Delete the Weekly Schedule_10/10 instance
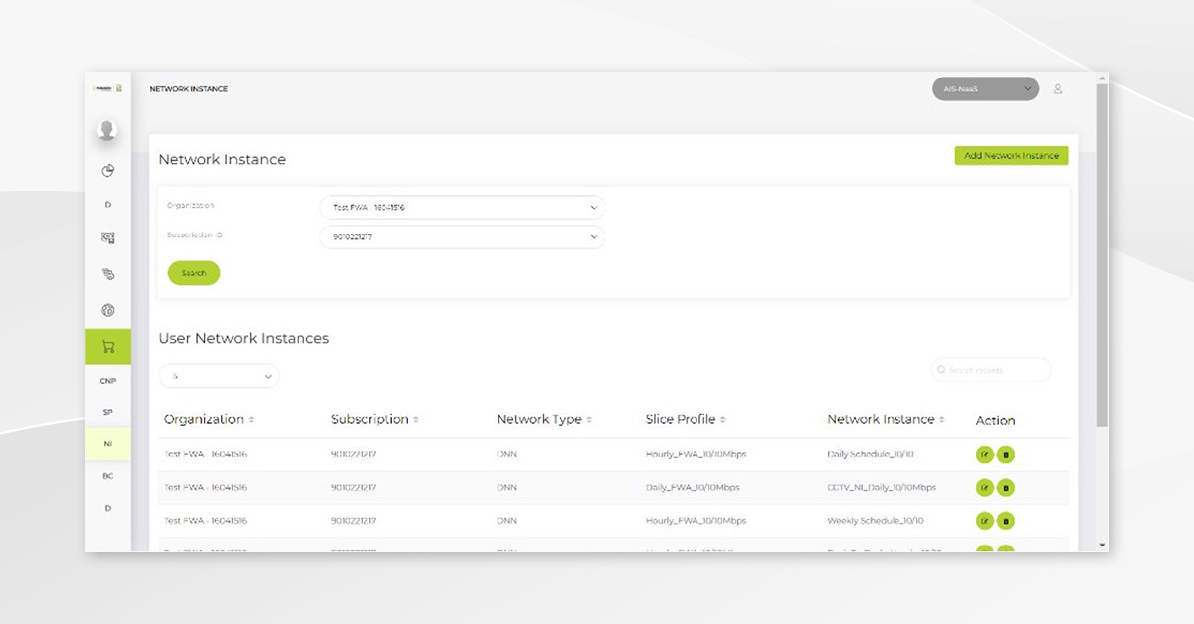This screenshot has height=624, width=1194. click(x=1006, y=521)
